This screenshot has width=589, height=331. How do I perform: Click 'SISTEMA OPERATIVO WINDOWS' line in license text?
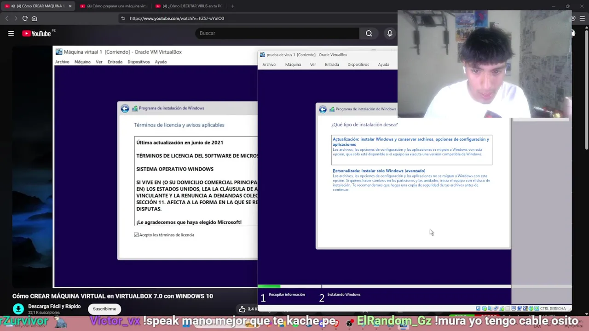pyautogui.click(x=175, y=169)
